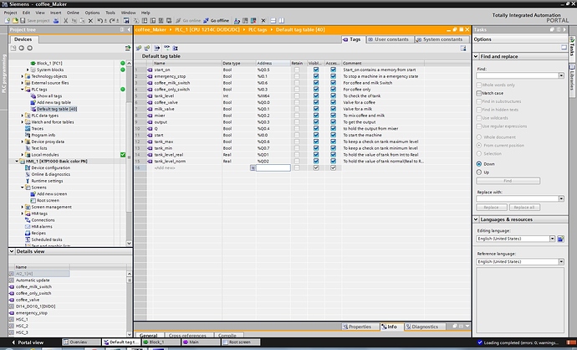Enable the Match case checkbox

click(479, 93)
